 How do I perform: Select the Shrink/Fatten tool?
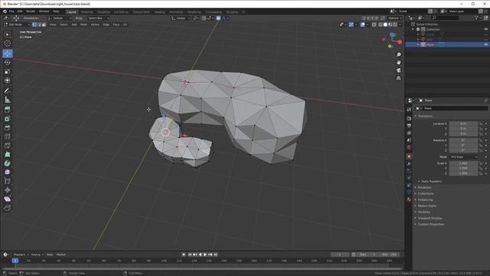[x=8, y=190]
